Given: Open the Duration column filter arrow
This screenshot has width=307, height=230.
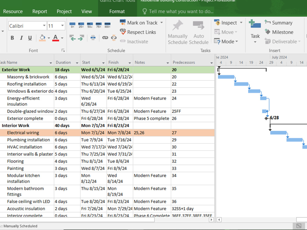Looking at the screenshot, I should (x=77, y=63).
